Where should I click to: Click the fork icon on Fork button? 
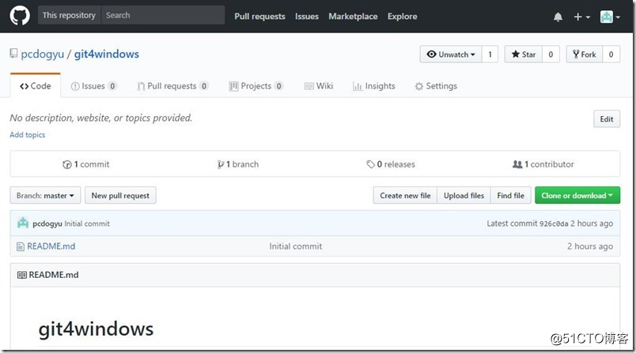pyautogui.click(x=576, y=54)
